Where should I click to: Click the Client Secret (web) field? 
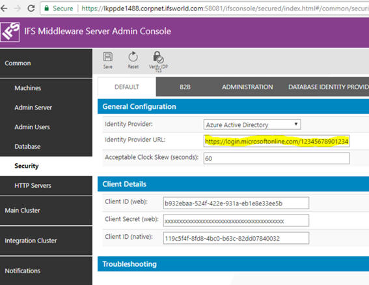click(x=236, y=220)
